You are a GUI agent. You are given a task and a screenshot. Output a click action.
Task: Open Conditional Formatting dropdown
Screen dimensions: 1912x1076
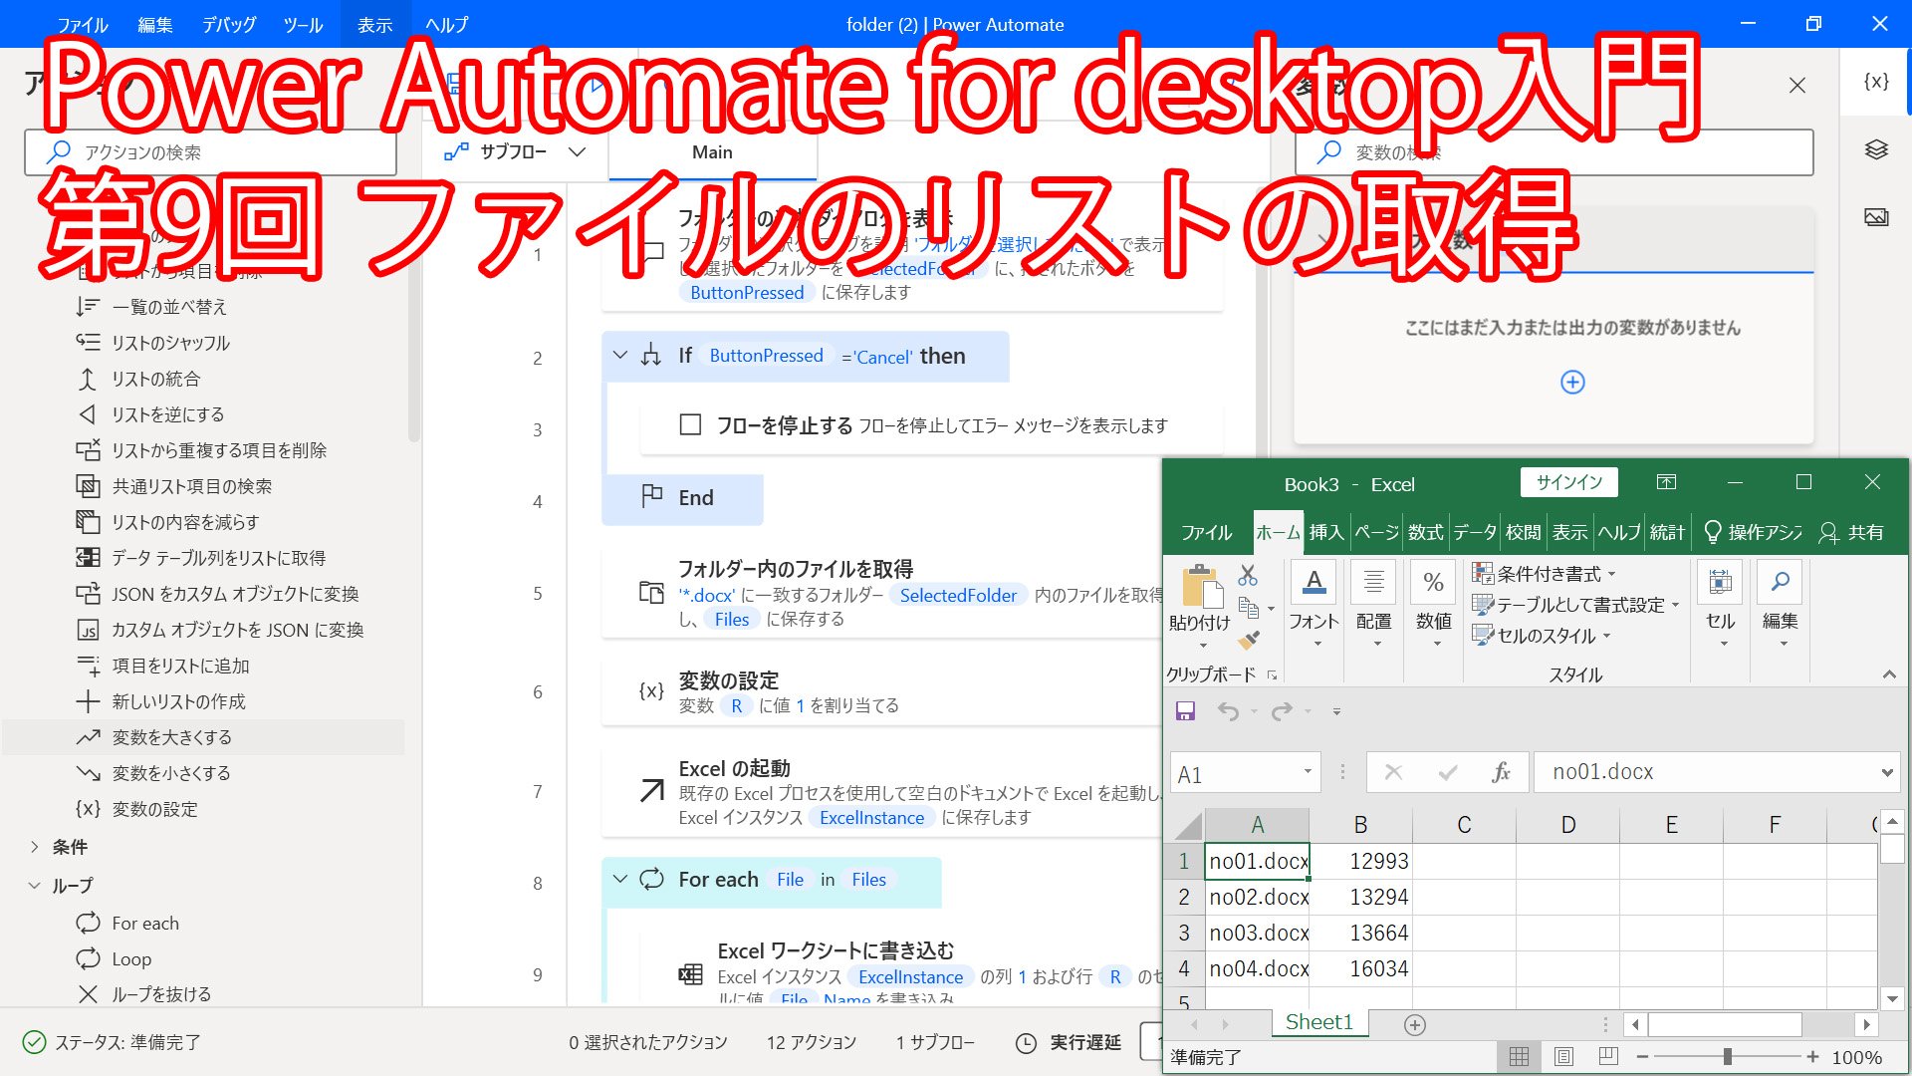click(1545, 574)
